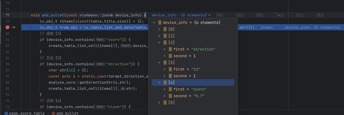
Task: Expand the [0] element node
Action: tap(159, 29)
